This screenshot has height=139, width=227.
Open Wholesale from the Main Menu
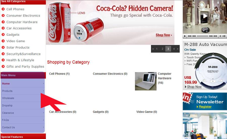pos(8,98)
